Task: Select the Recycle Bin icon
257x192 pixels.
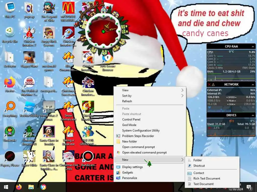Action: coord(10,34)
